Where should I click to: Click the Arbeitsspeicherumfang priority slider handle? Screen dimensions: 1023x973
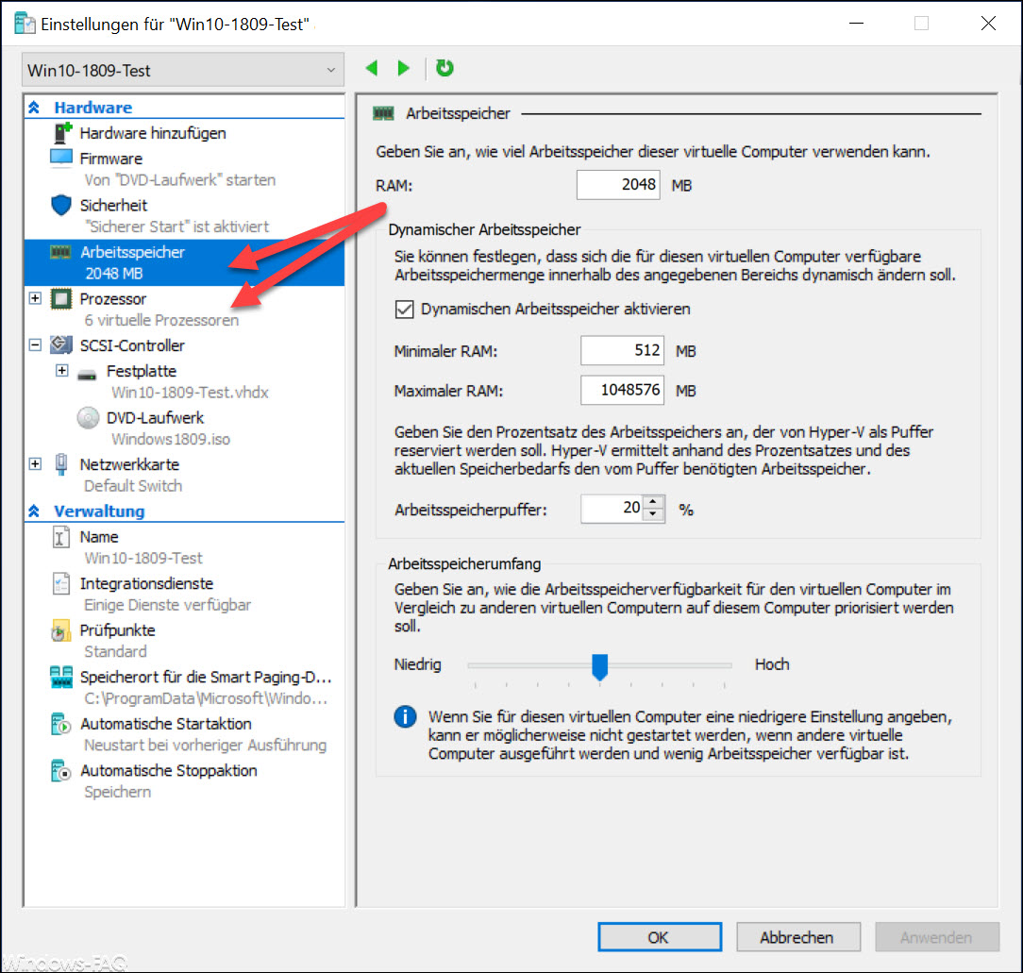[x=599, y=667]
